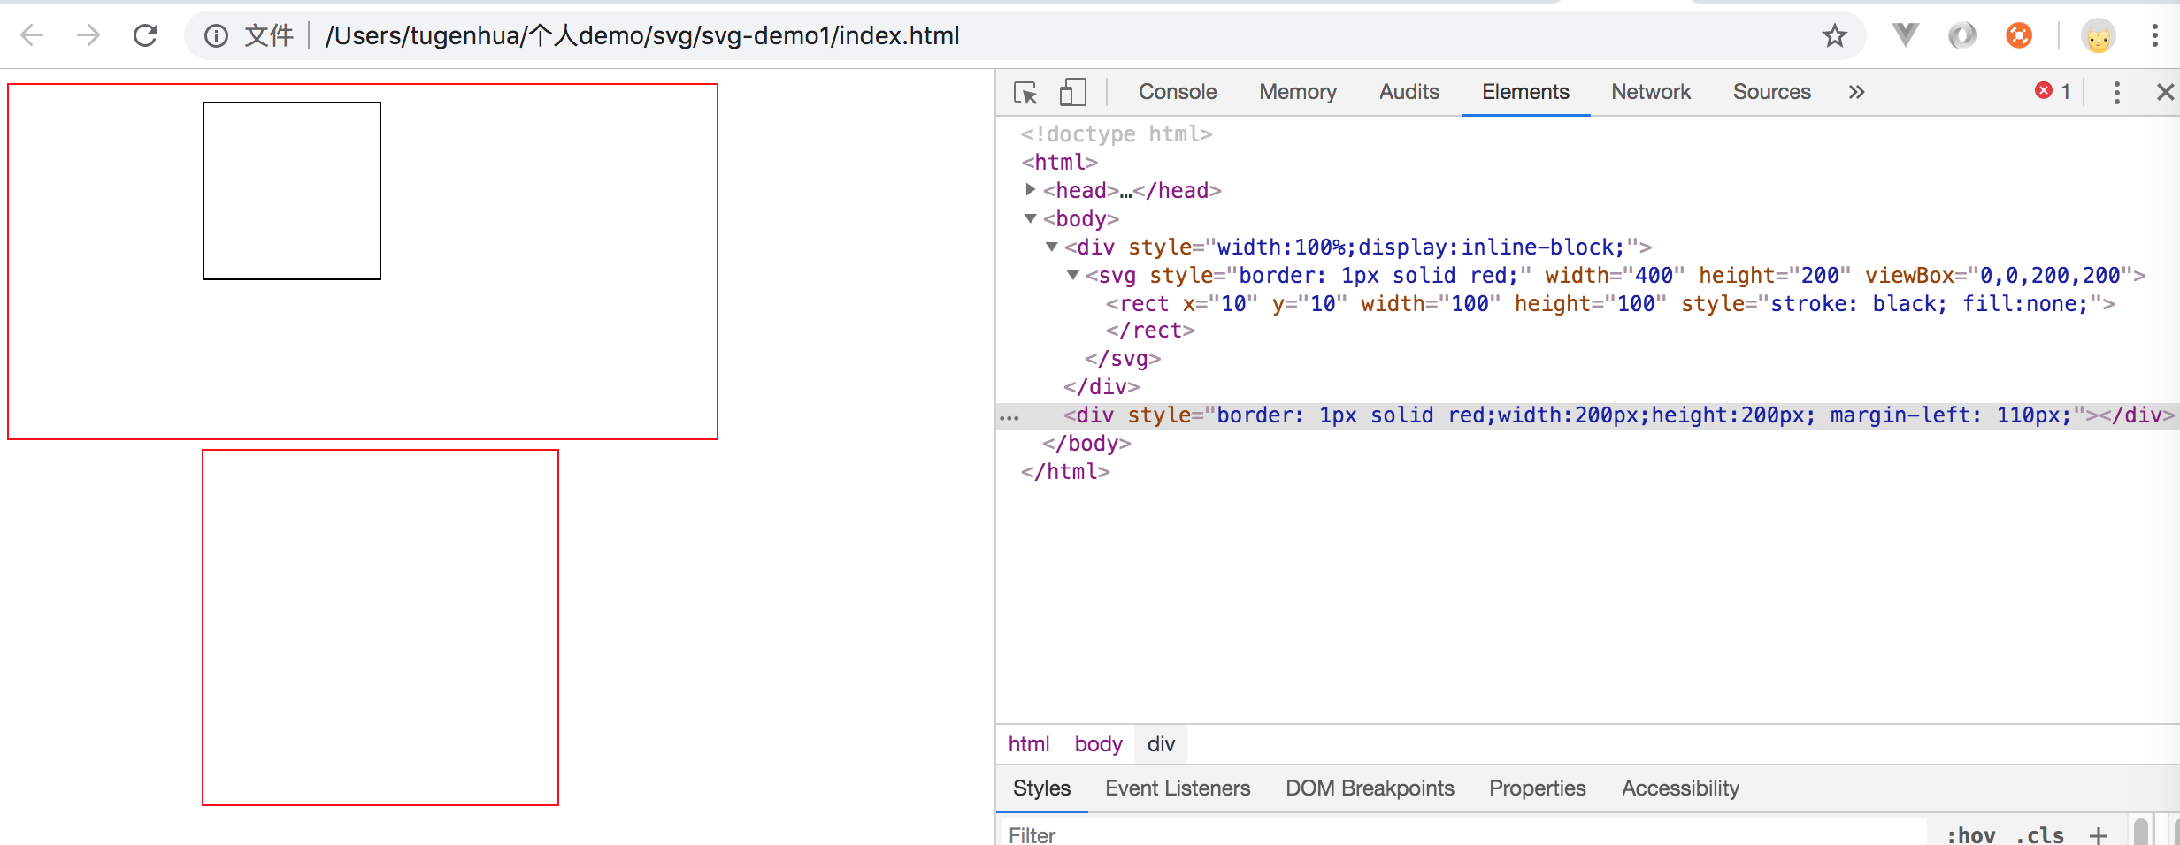Open the Accessibility pane tab
2180x845 pixels.
(x=1680, y=788)
